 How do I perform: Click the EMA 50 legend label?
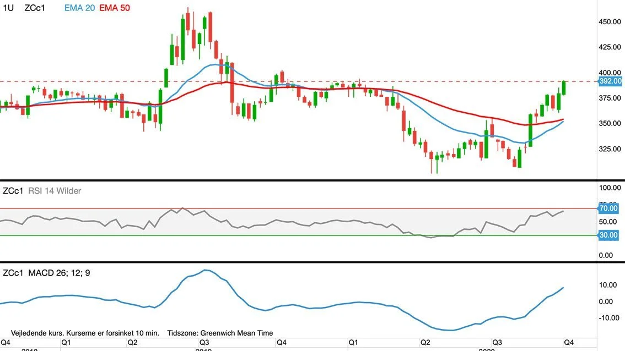click(x=115, y=8)
